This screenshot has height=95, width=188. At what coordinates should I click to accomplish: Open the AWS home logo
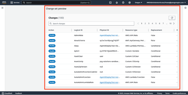(4, 3)
